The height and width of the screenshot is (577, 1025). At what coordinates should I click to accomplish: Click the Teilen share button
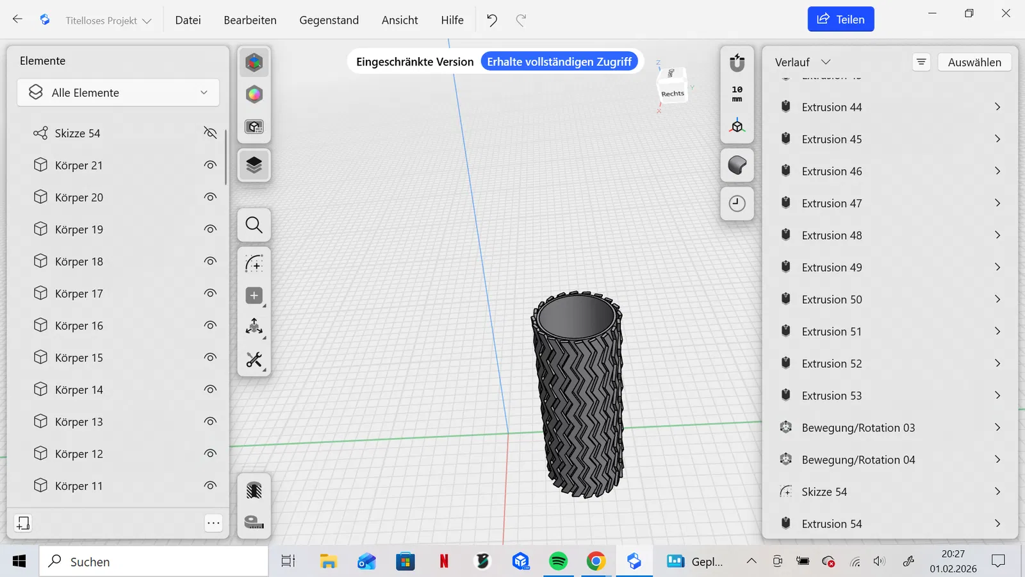[x=840, y=19]
